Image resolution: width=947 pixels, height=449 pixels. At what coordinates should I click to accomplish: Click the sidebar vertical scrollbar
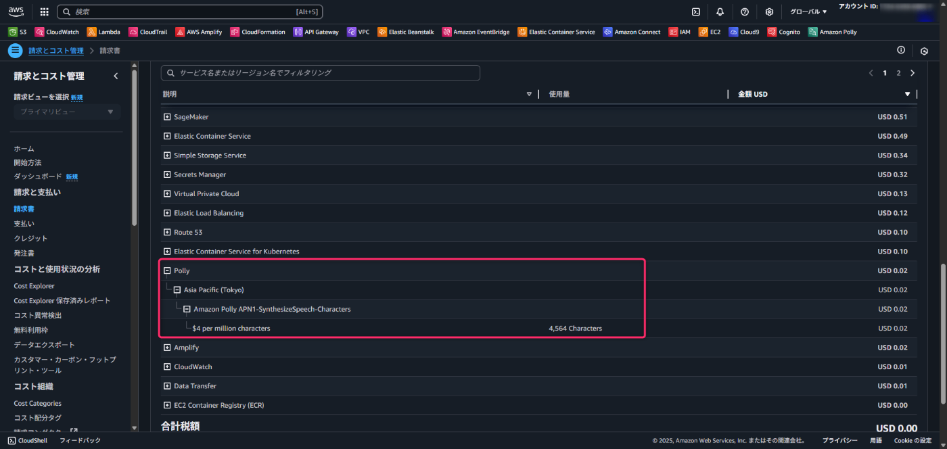pyautogui.click(x=134, y=149)
